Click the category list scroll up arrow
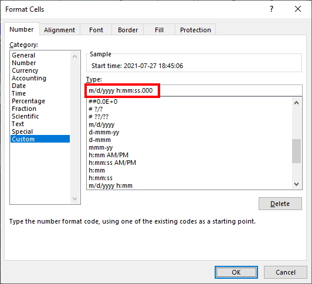Screen dimensions: 312x284 [75, 56]
